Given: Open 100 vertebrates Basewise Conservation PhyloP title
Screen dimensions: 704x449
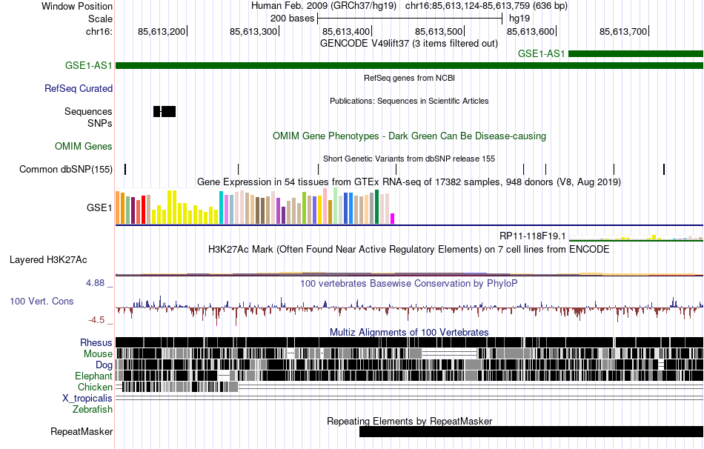Looking at the screenshot, I should (409, 284).
